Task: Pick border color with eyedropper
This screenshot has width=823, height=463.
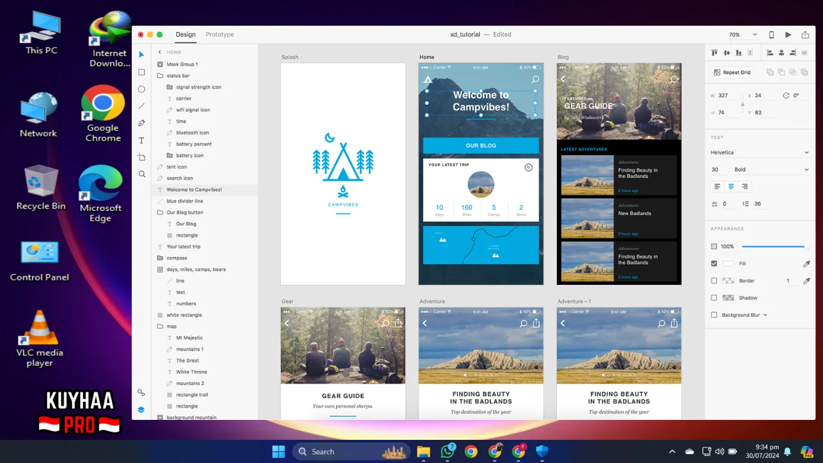Action: click(x=806, y=281)
